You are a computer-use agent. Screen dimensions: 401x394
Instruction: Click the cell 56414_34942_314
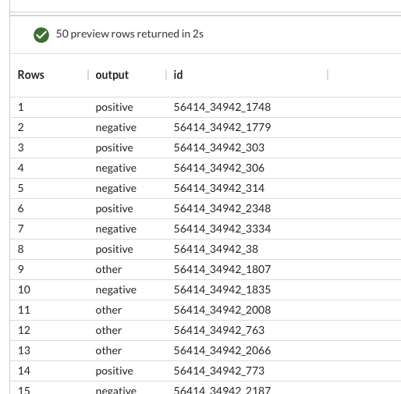219,188
